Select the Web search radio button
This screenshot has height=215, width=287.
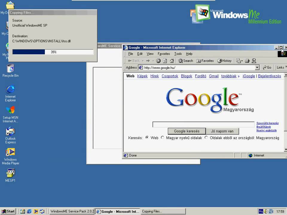pos(147,137)
